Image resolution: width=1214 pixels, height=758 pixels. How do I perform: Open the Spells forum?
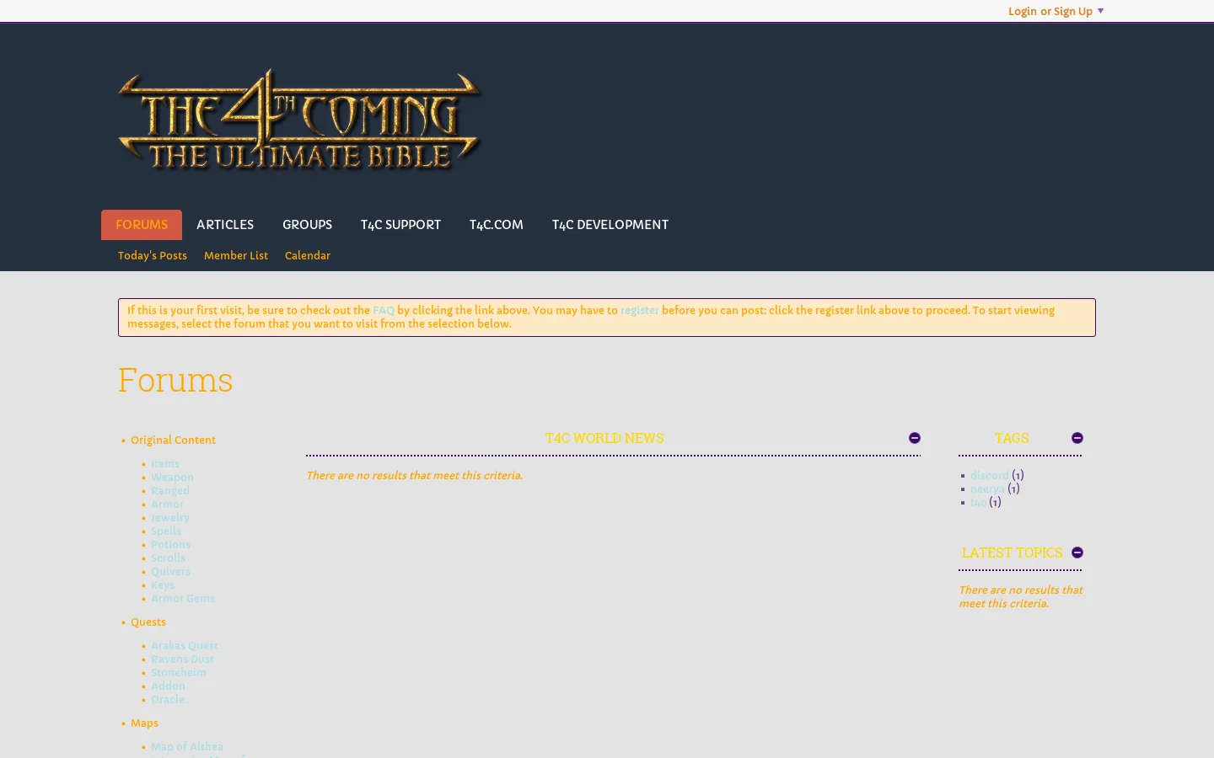[x=166, y=531]
